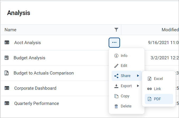Click the Budget to Actuals Comparison document icon
The width and height of the screenshot is (179, 118).
coord(7,73)
